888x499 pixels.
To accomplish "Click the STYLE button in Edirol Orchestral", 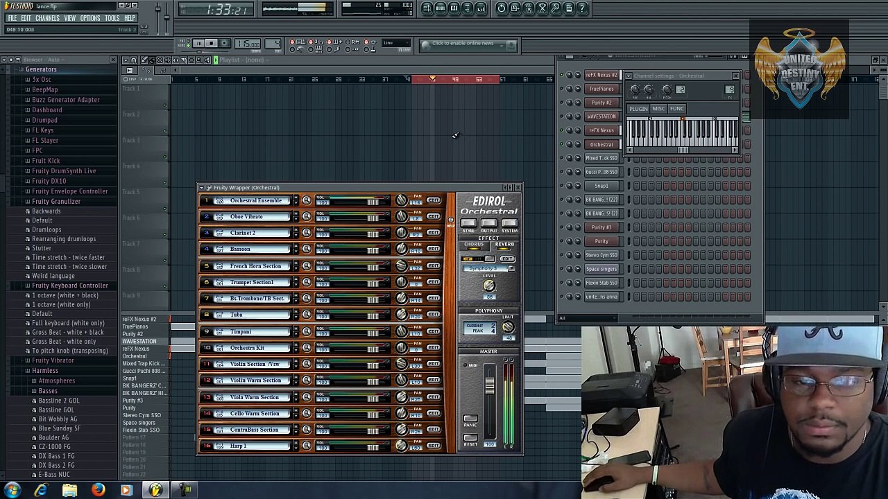I will coord(469,225).
